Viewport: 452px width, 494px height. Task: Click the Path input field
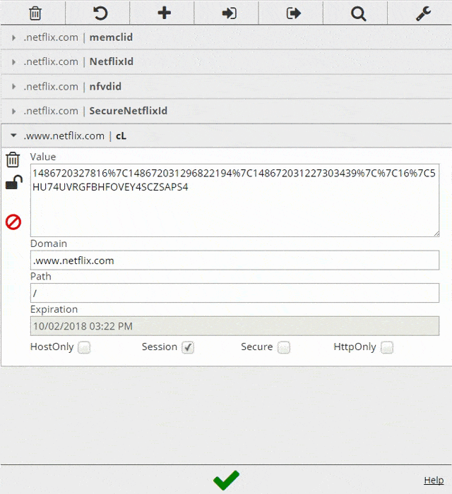pyautogui.click(x=234, y=293)
